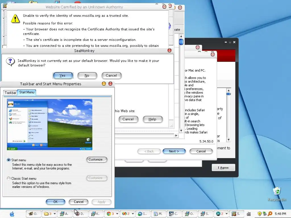291x218 pixels.
Task: Expand the Netscape taskbar group arrow
Action: (226, 214)
